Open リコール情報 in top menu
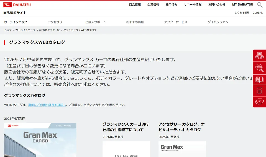266x157 pixels. pos(193,5)
